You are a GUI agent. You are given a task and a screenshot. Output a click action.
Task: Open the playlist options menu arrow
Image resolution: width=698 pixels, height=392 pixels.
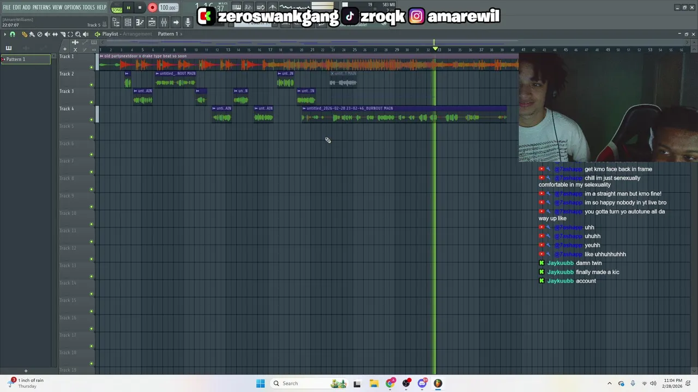pos(5,34)
